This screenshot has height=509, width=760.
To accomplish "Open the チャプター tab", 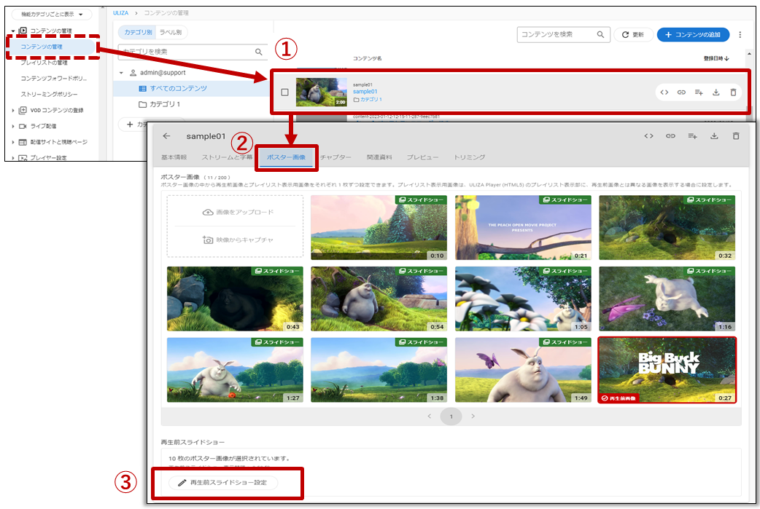I will coord(336,157).
